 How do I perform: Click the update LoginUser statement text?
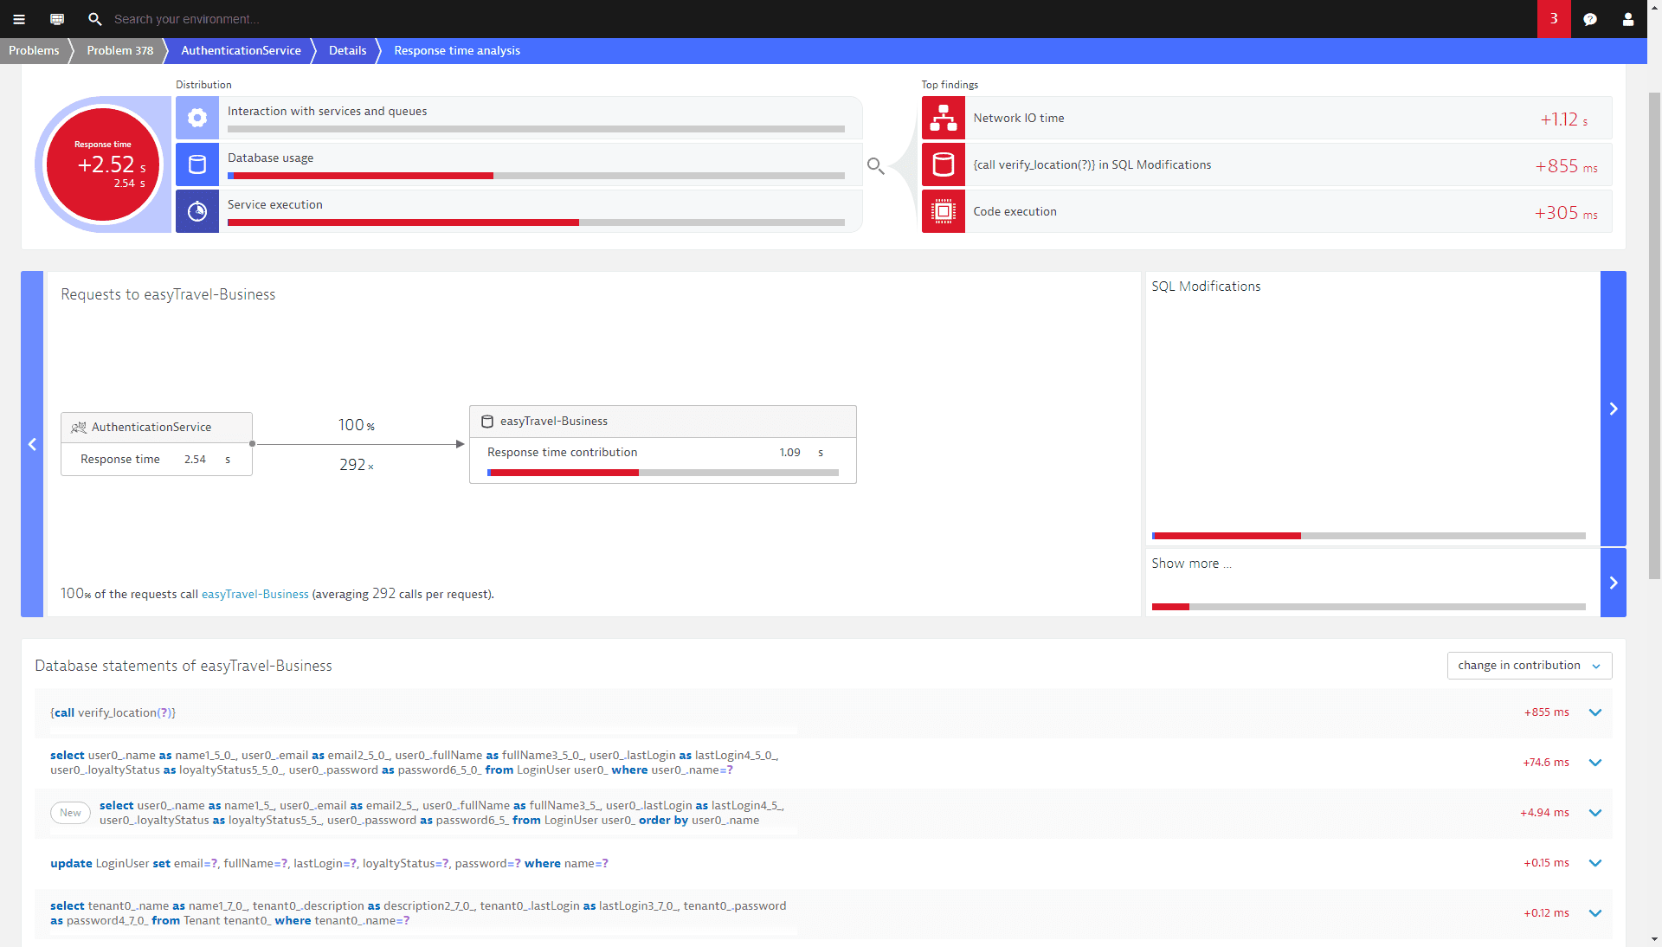[x=329, y=864]
